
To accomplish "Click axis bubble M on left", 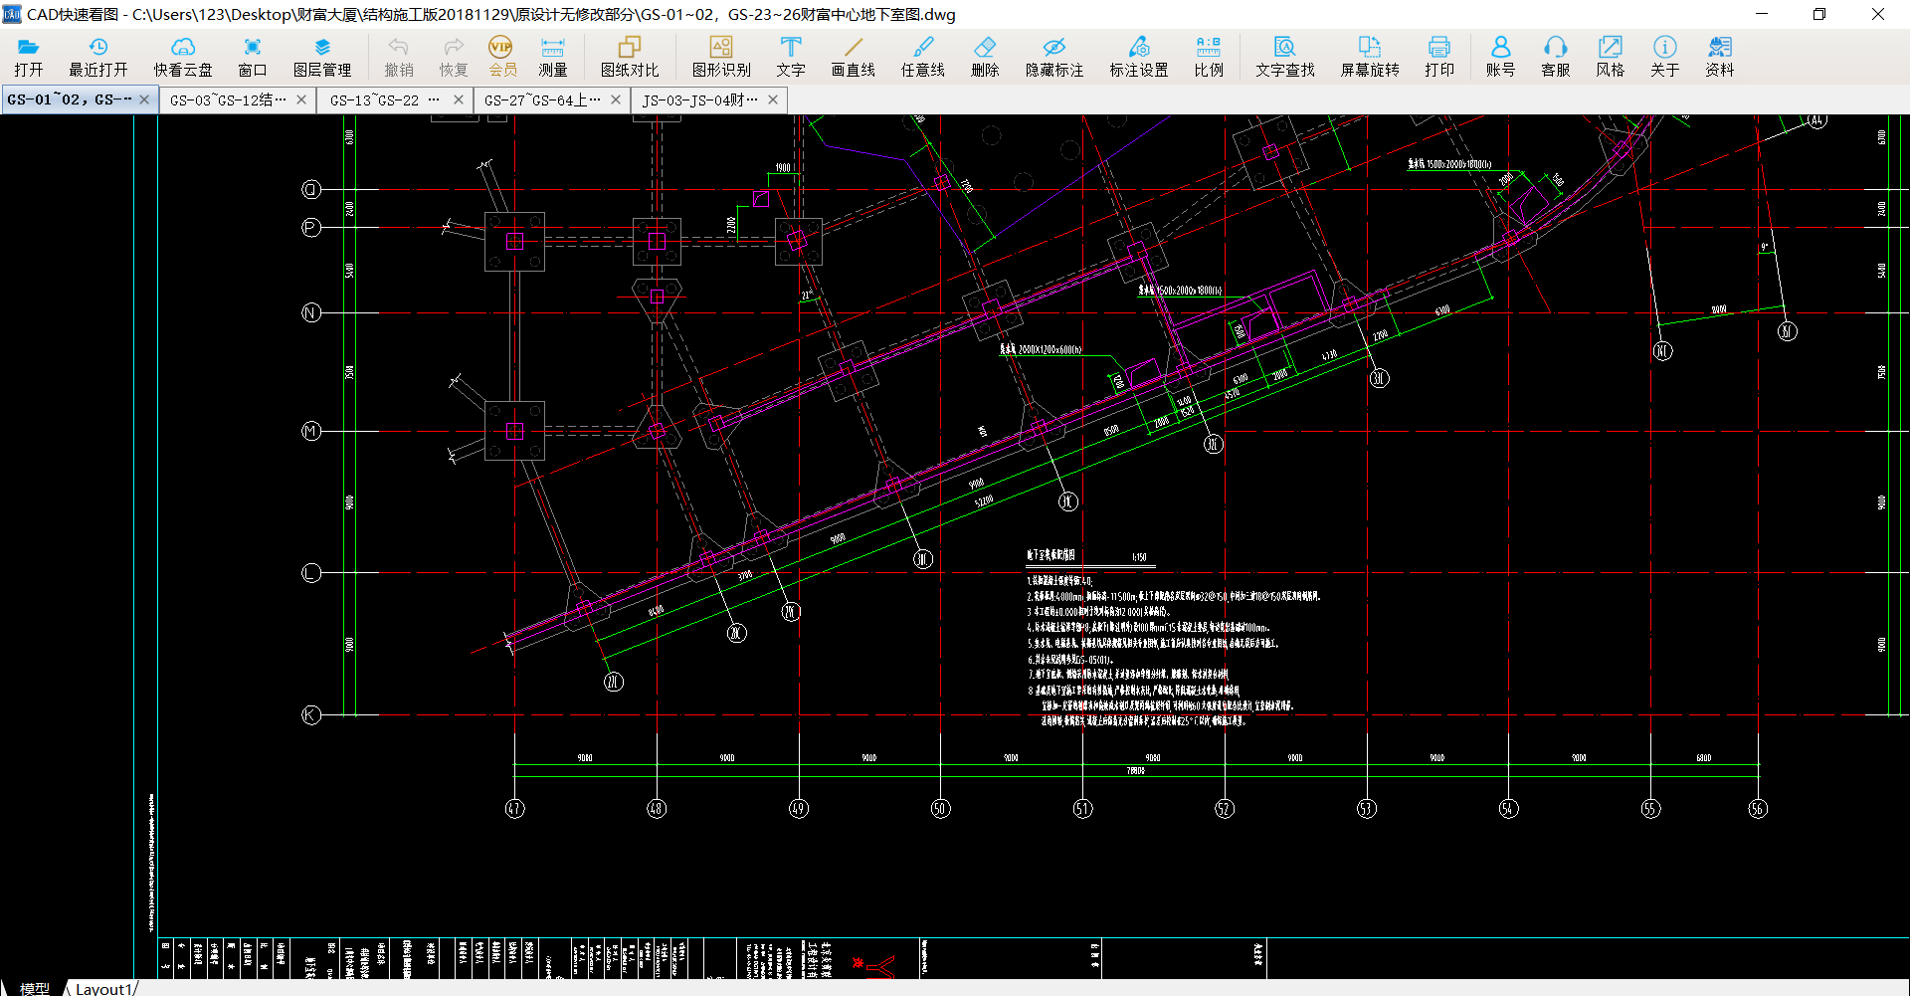I will 311,431.
